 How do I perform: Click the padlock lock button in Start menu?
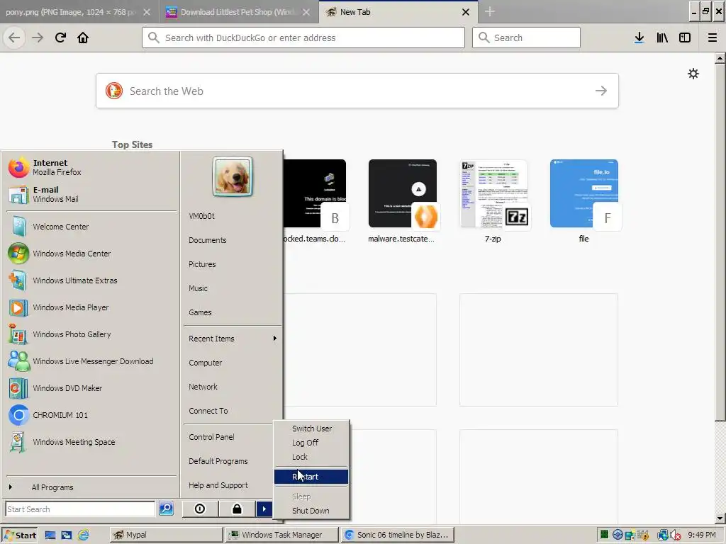click(x=237, y=509)
